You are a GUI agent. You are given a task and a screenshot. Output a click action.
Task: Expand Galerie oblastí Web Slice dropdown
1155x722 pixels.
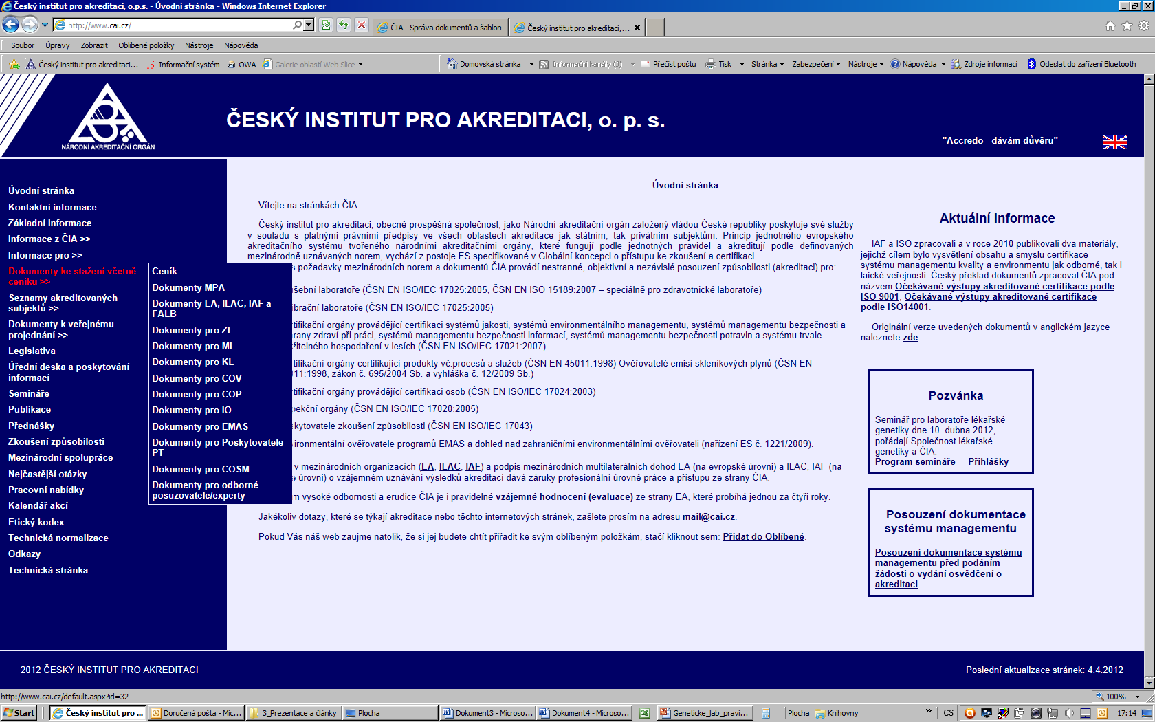click(360, 65)
